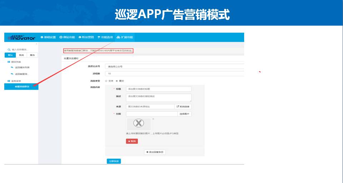This screenshot has width=343, height=183.
Task: Open the 基础设置 menu
Action: 48,37
